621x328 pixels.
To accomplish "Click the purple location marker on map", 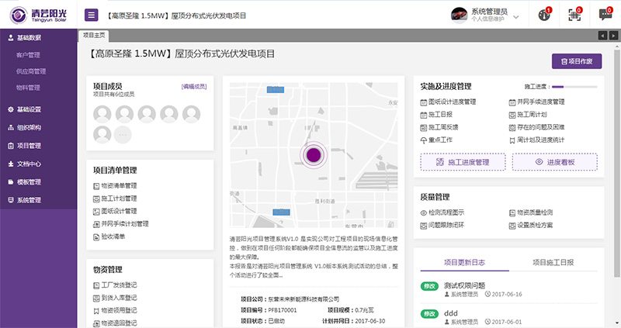I will 312,155.
